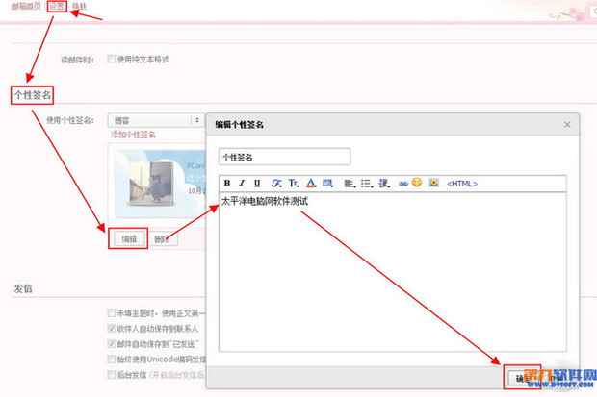This screenshot has width=597, height=397.
Task: Close the 编辑个性签名 dialog
Action: coord(567,125)
